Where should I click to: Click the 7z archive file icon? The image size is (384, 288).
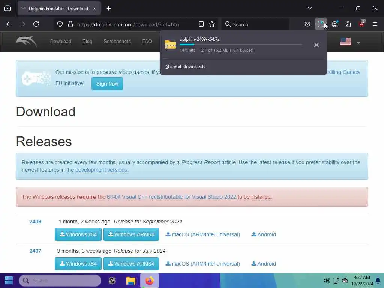click(170, 45)
